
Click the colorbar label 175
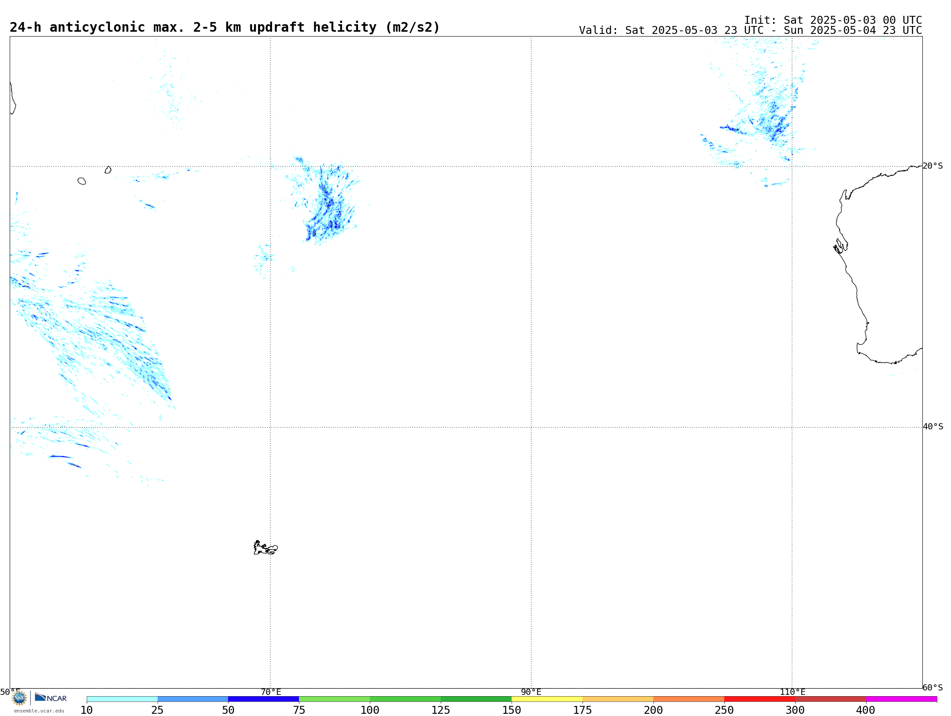pos(582,710)
